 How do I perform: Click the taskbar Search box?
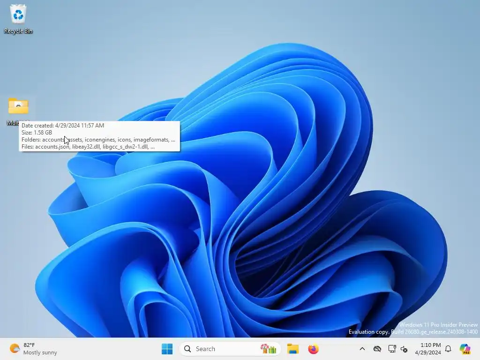230,349
